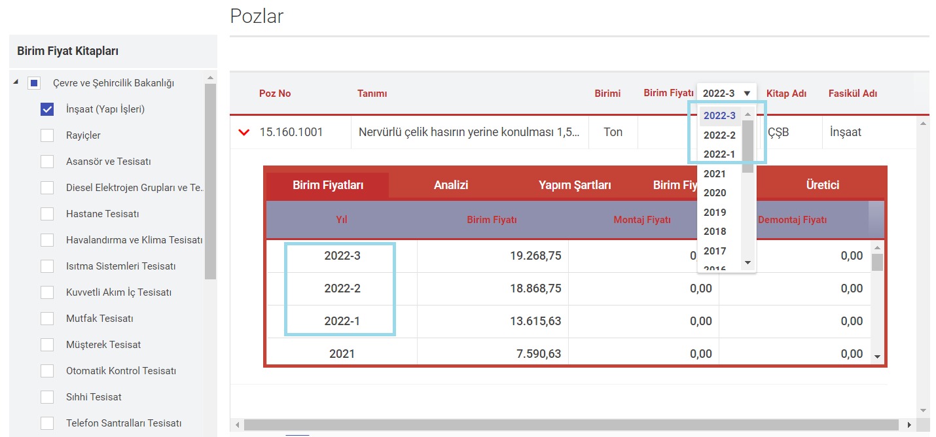936x437 pixels.
Task: Select the 2022-2 year cell in price table
Action: tap(342, 288)
